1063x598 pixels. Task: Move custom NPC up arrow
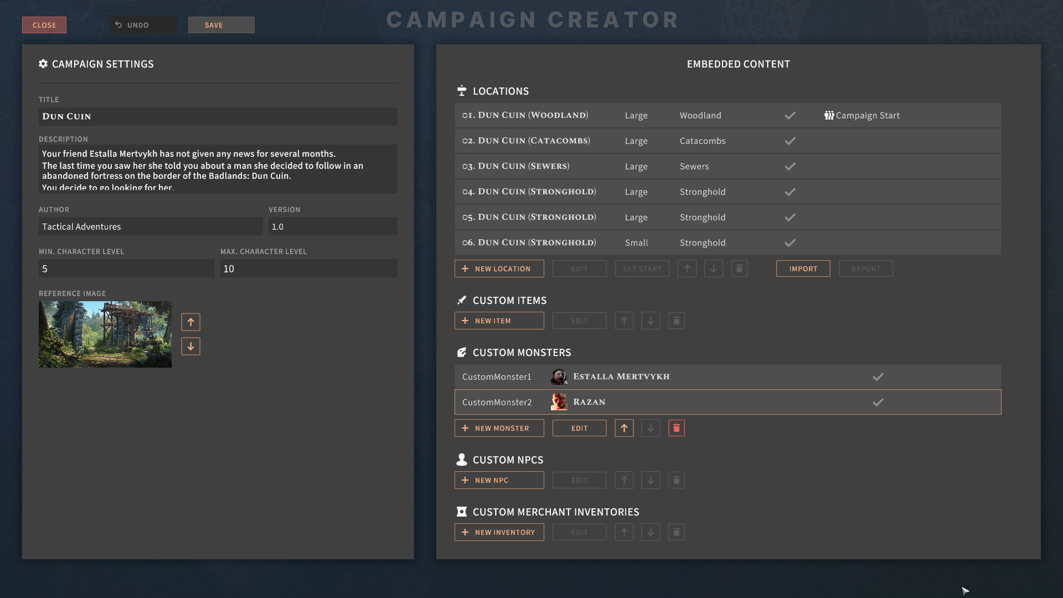[624, 480]
